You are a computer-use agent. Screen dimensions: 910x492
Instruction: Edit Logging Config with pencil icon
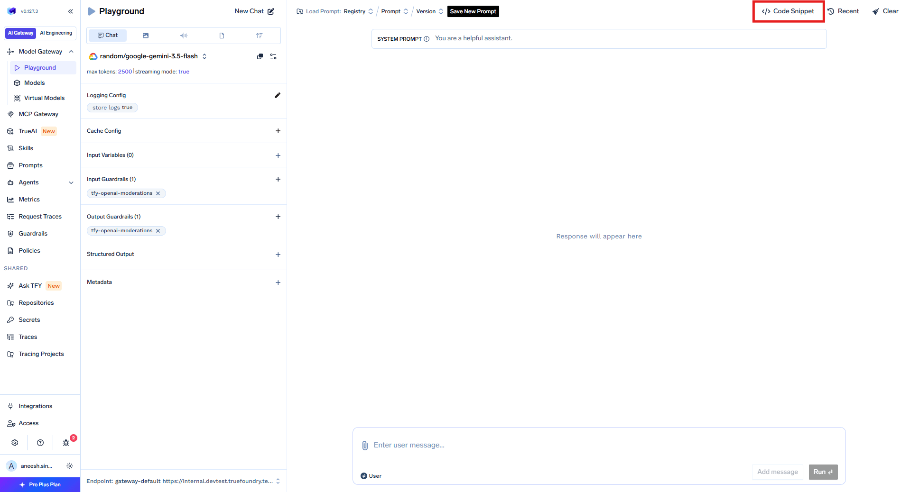tap(278, 95)
